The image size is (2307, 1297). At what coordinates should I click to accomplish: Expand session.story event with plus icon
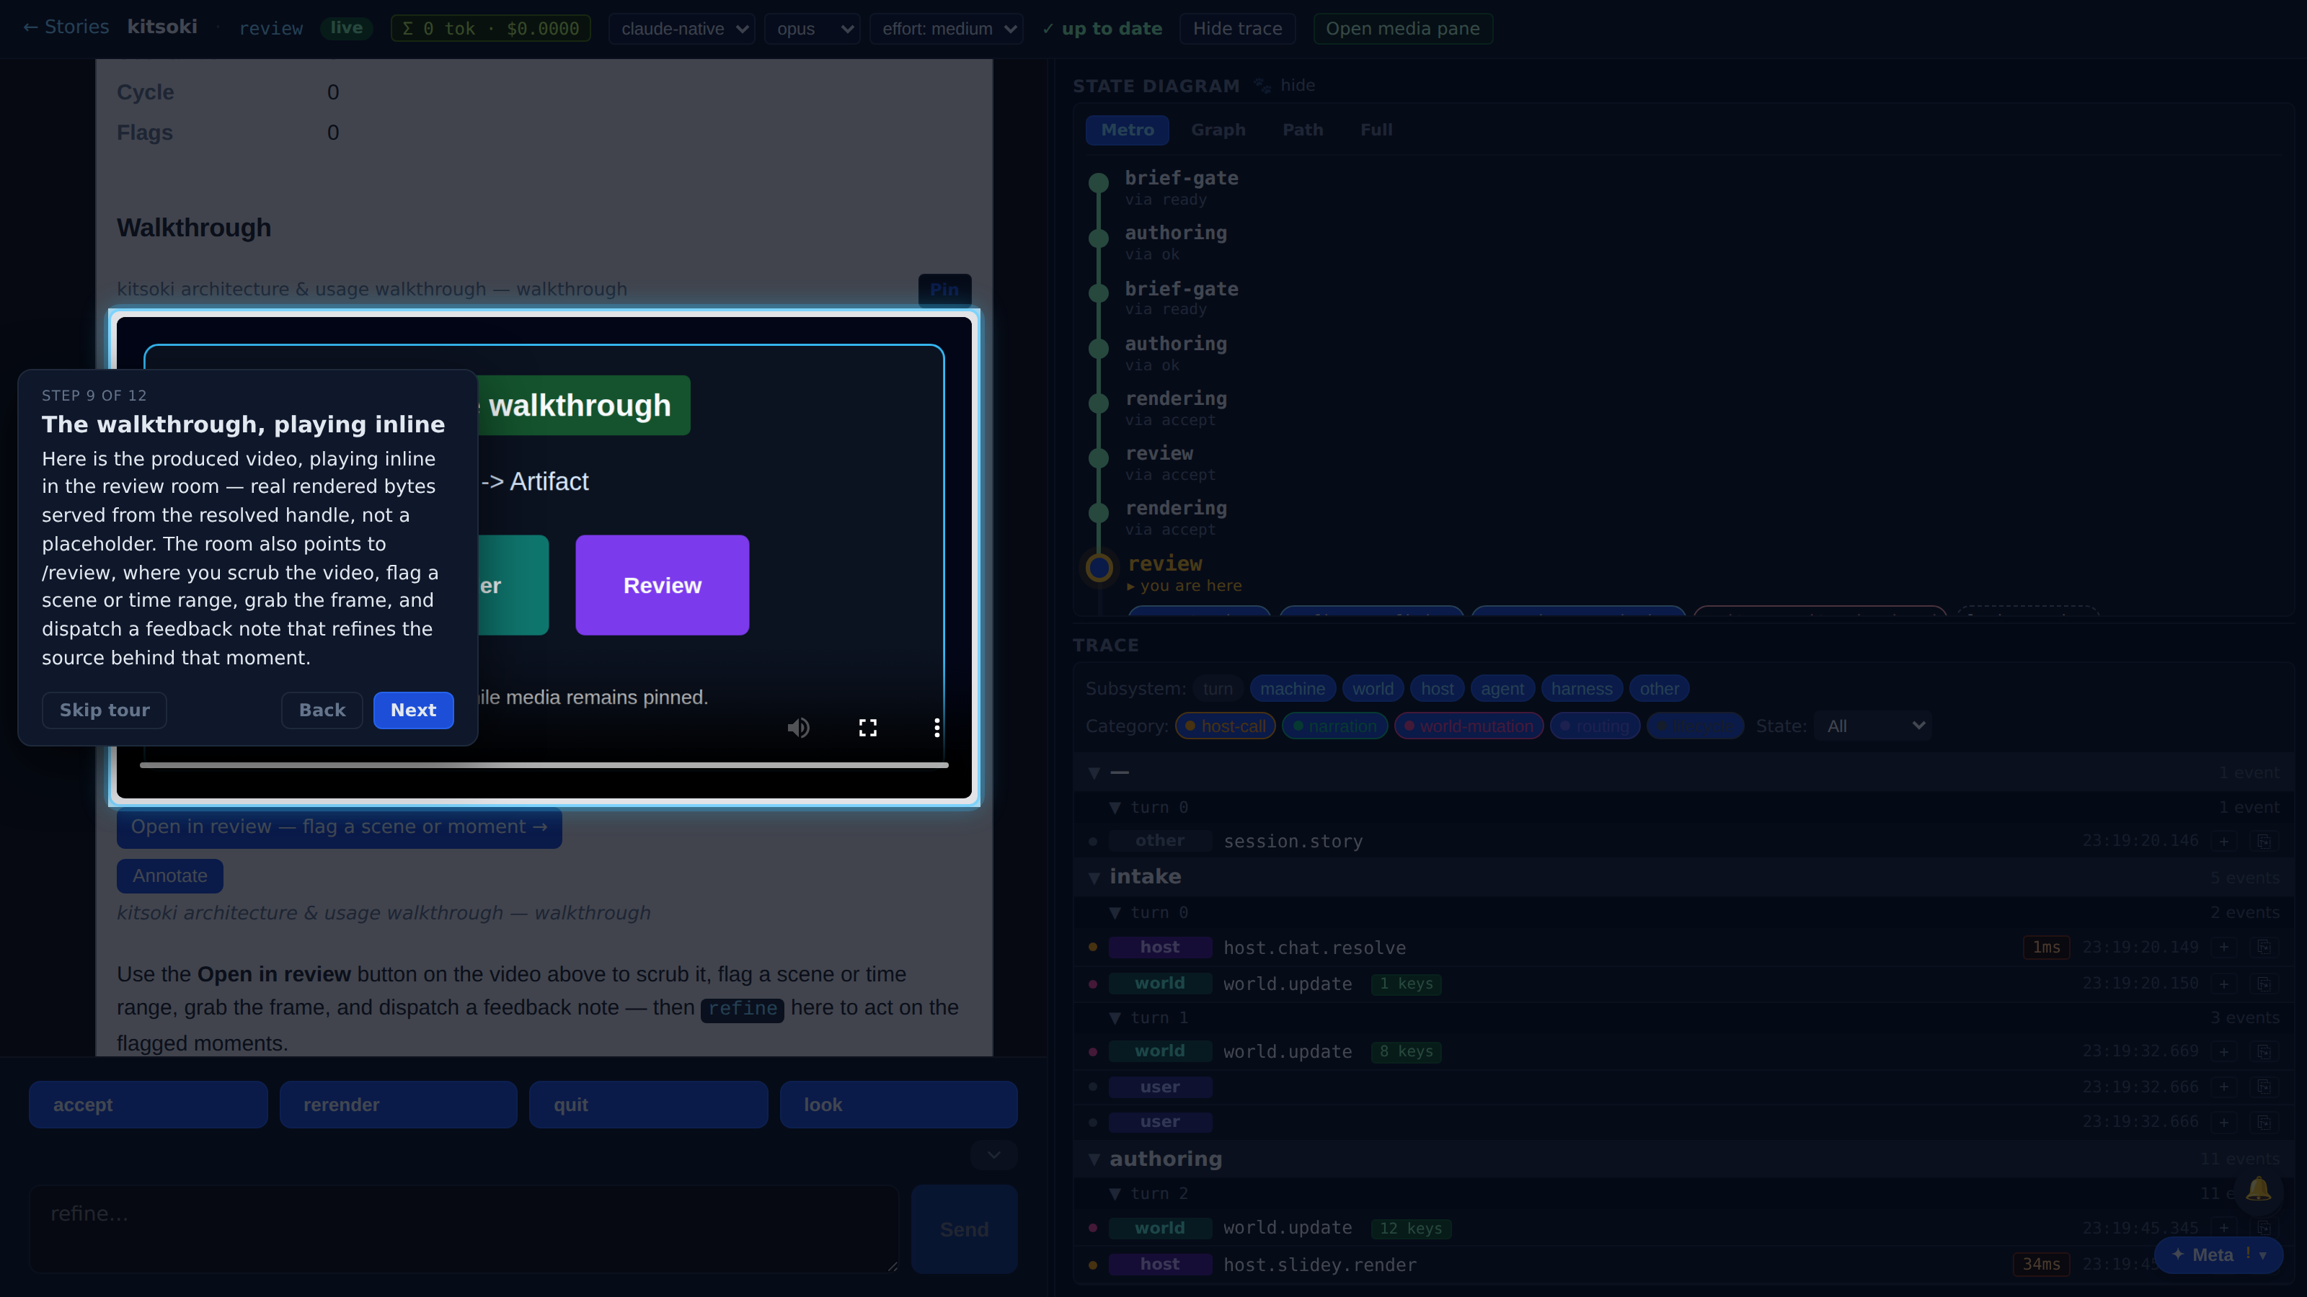2223,842
